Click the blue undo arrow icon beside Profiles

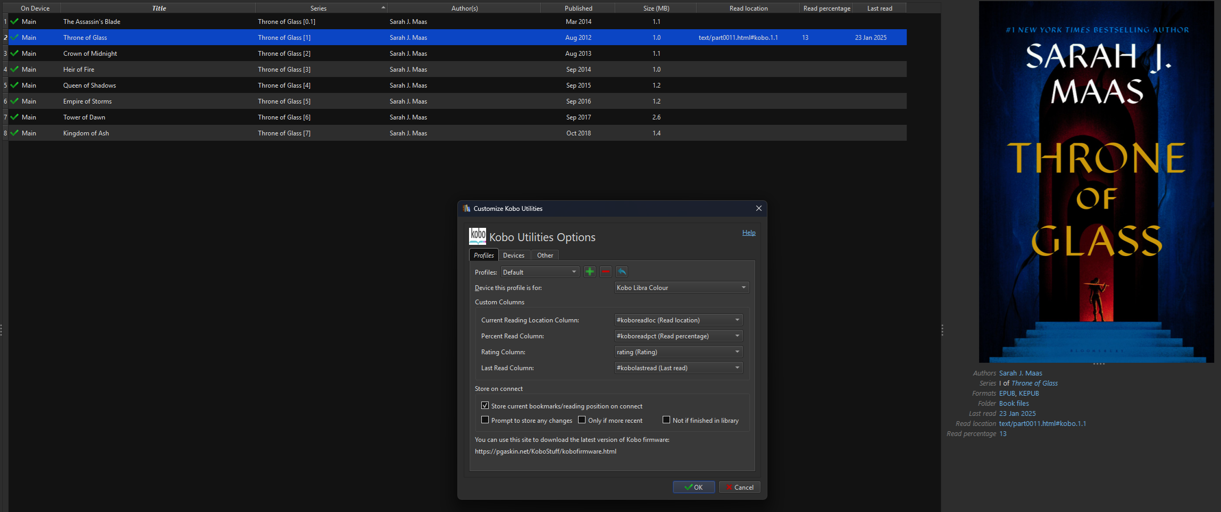coord(622,272)
